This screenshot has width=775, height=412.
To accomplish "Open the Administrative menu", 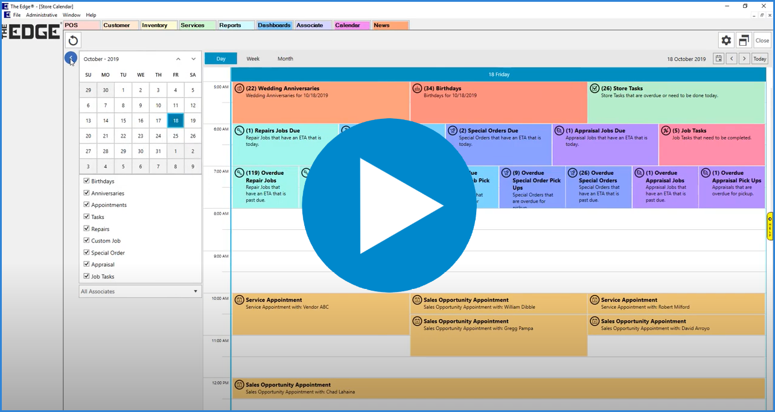I will tap(42, 15).
